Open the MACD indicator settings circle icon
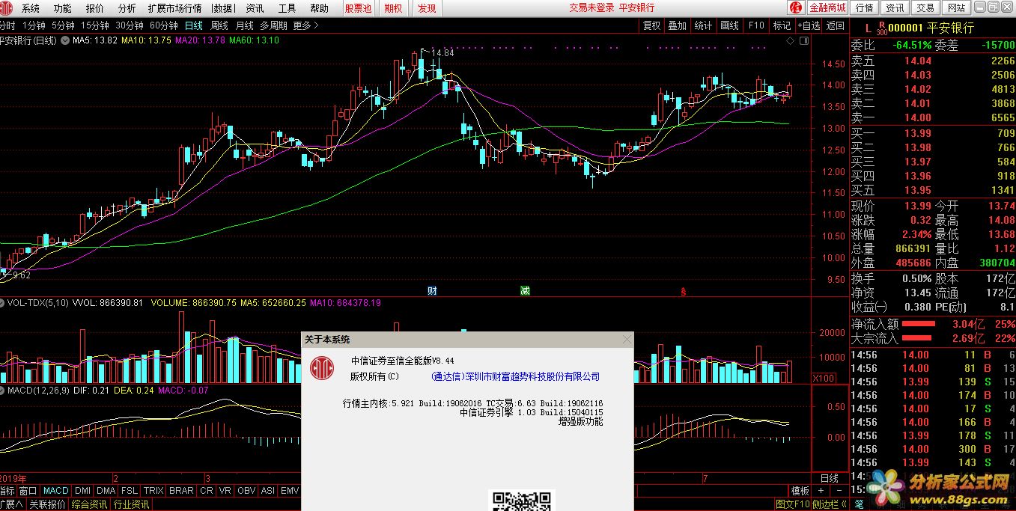The image size is (1016, 511). [2, 390]
